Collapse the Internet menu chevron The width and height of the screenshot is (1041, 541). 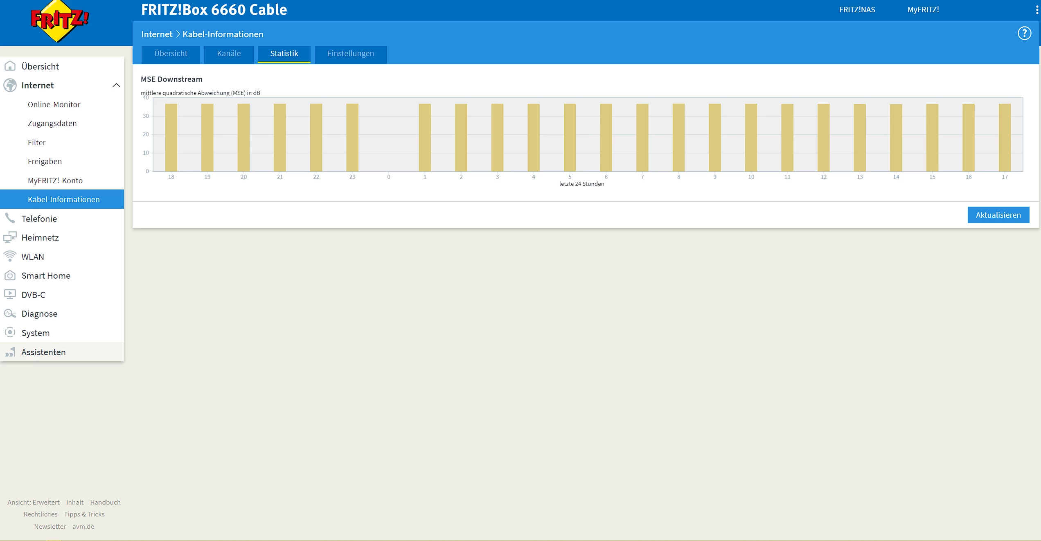click(x=116, y=85)
